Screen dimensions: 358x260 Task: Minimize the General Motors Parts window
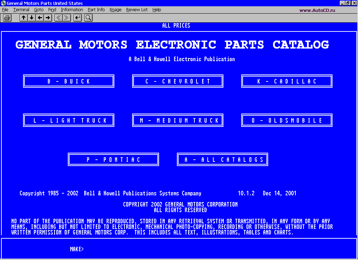342,3
